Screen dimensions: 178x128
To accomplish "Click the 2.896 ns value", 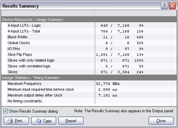I will click(x=108, y=90).
